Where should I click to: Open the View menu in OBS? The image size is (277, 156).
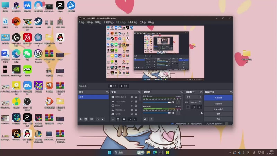click(98, 23)
